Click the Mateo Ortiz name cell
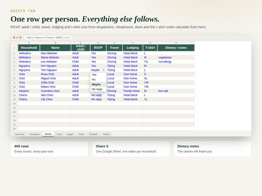The image size is (262, 196). point(56,87)
